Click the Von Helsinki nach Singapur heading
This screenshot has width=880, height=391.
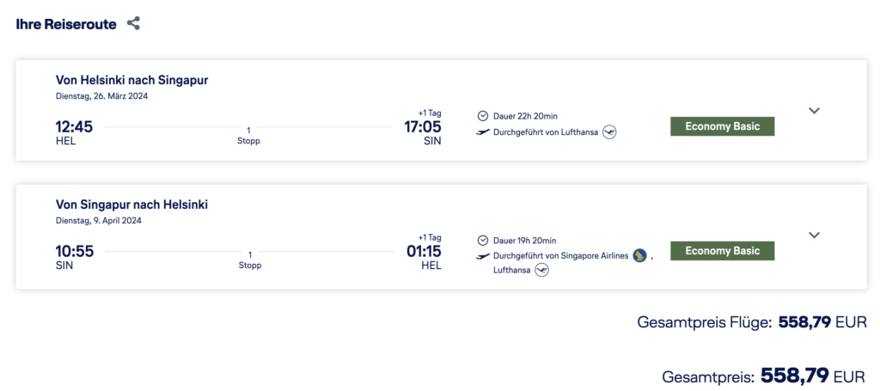(131, 80)
